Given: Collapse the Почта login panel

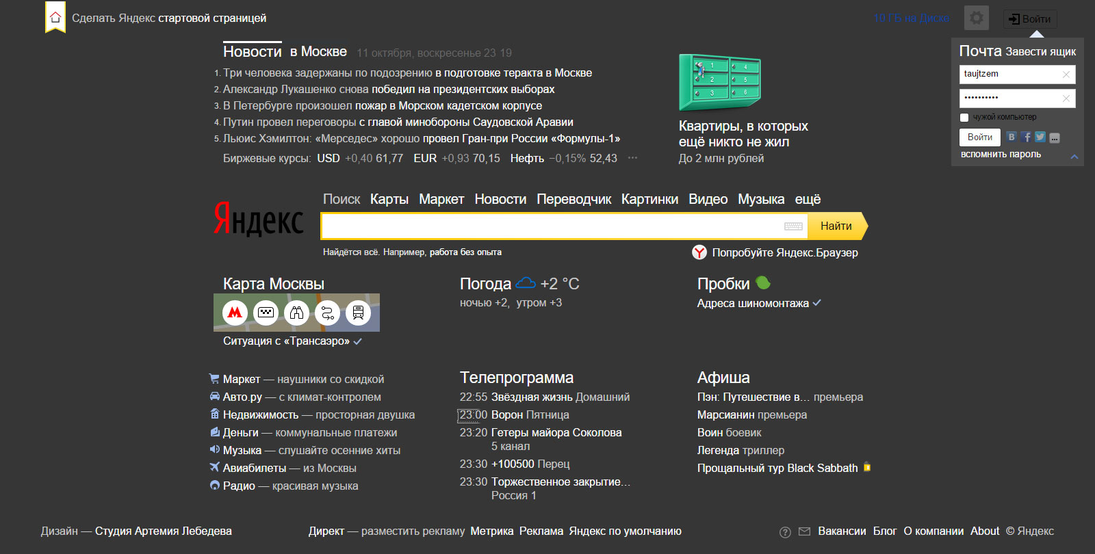Looking at the screenshot, I should [1074, 157].
